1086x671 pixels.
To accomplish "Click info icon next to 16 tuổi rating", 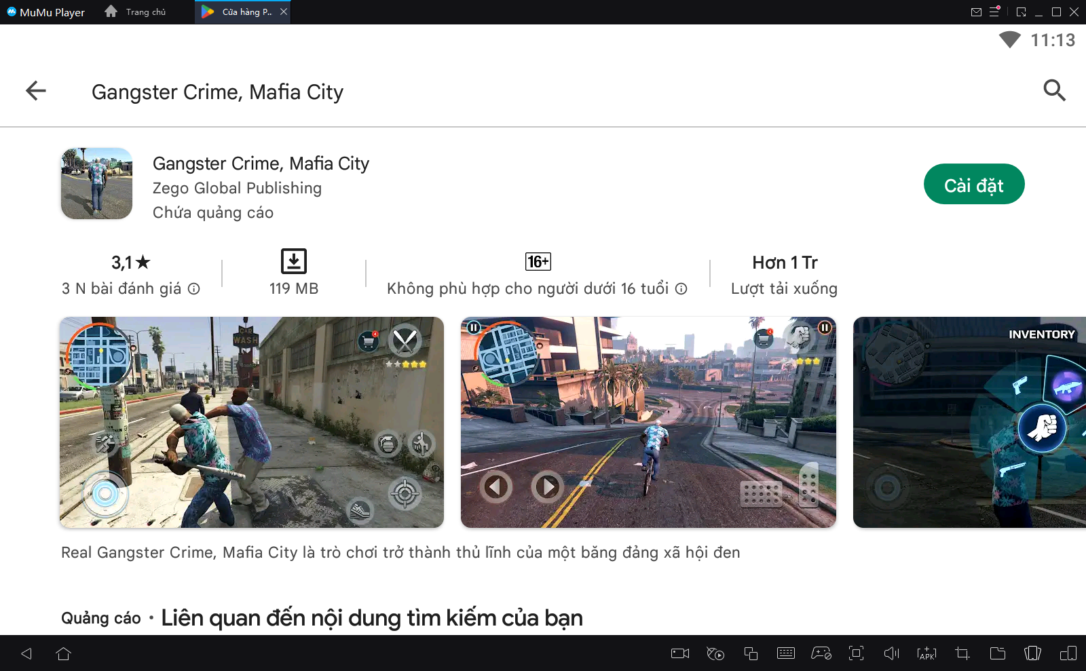I will [681, 289].
